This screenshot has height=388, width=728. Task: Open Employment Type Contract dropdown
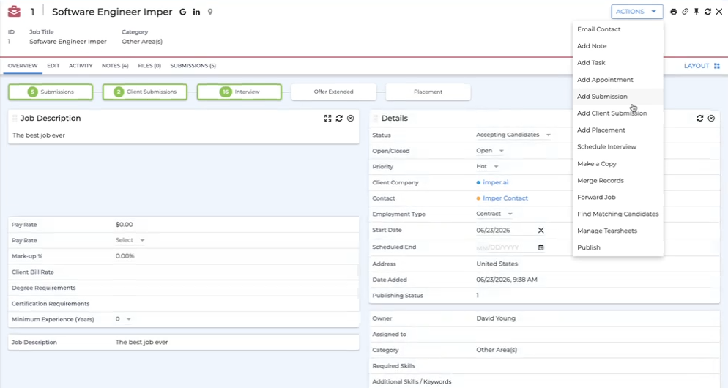[x=494, y=214]
